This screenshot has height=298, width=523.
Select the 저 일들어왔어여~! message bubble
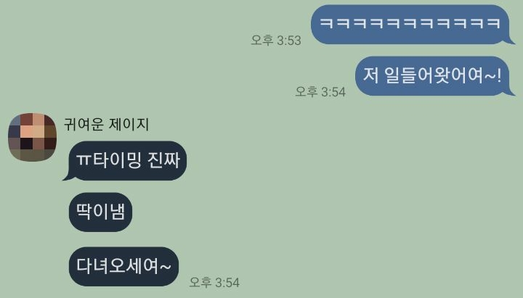[x=432, y=76]
